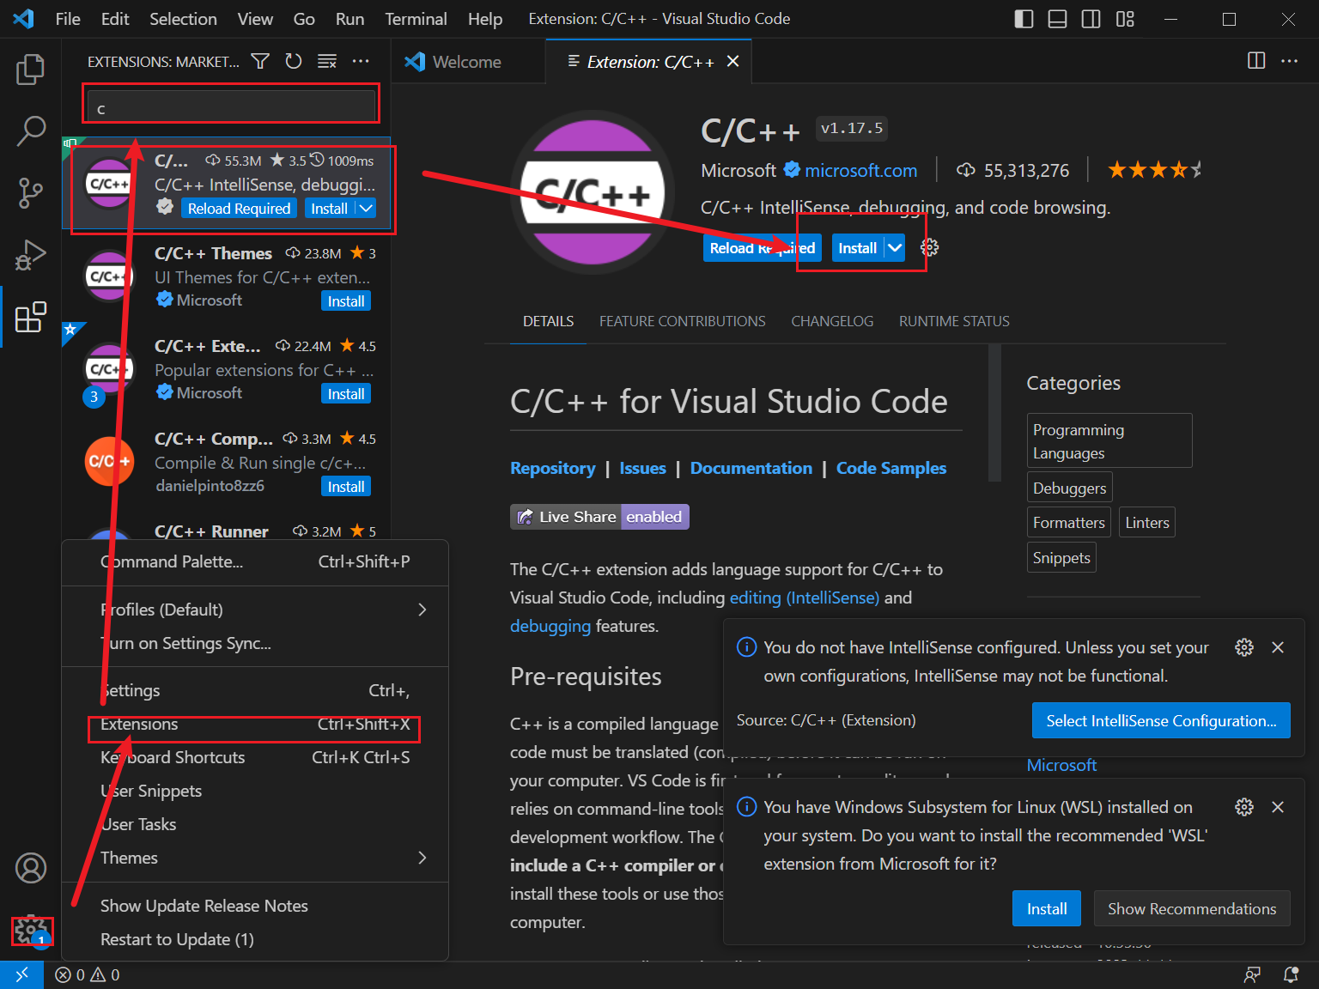Image resolution: width=1319 pixels, height=989 pixels.
Task: Open Install dropdown arrow on extension page
Action: [x=895, y=248]
